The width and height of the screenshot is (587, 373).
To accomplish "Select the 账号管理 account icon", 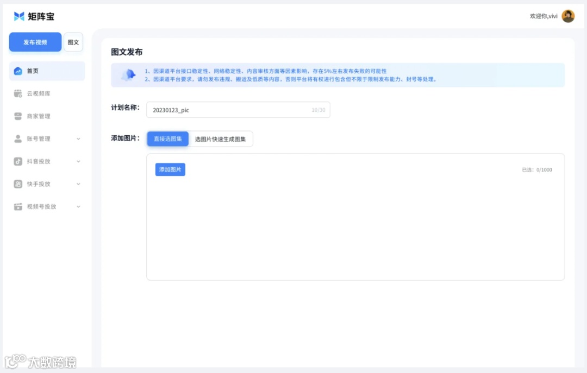I will (x=17, y=138).
